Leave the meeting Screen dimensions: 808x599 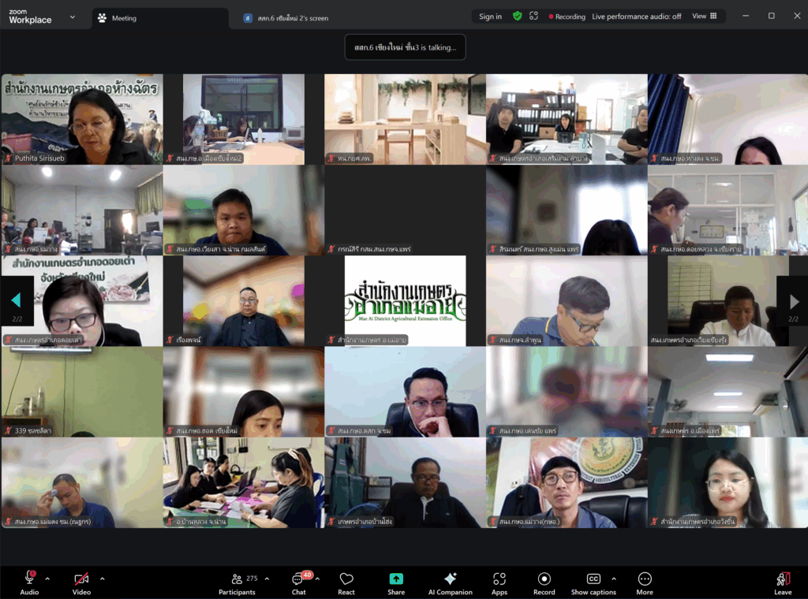coord(783,582)
